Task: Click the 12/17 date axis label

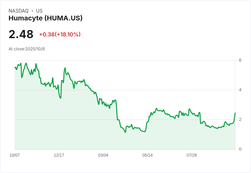Action: pyautogui.click(x=59, y=155)
